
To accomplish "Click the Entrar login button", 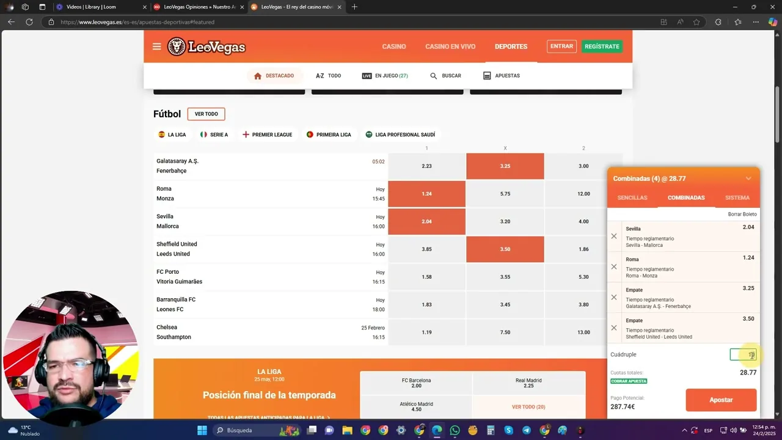I will coord(561,46).
